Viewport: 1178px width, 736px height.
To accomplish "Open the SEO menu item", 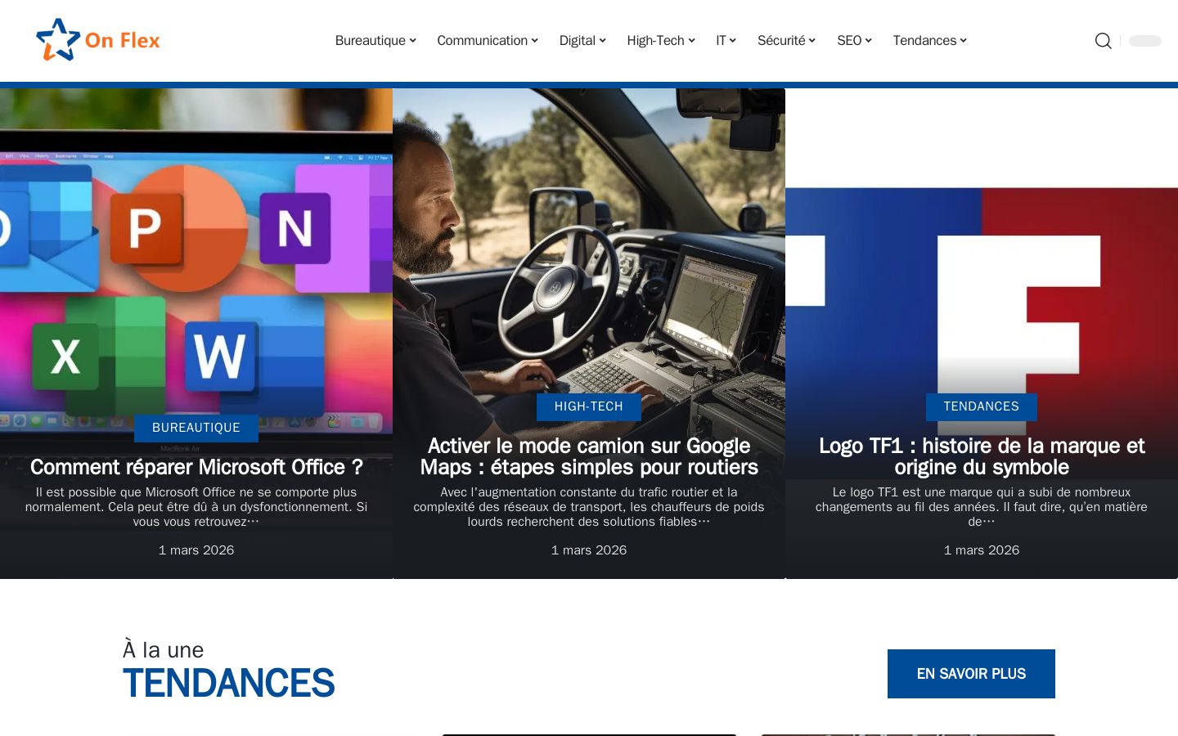I will 849,41.
